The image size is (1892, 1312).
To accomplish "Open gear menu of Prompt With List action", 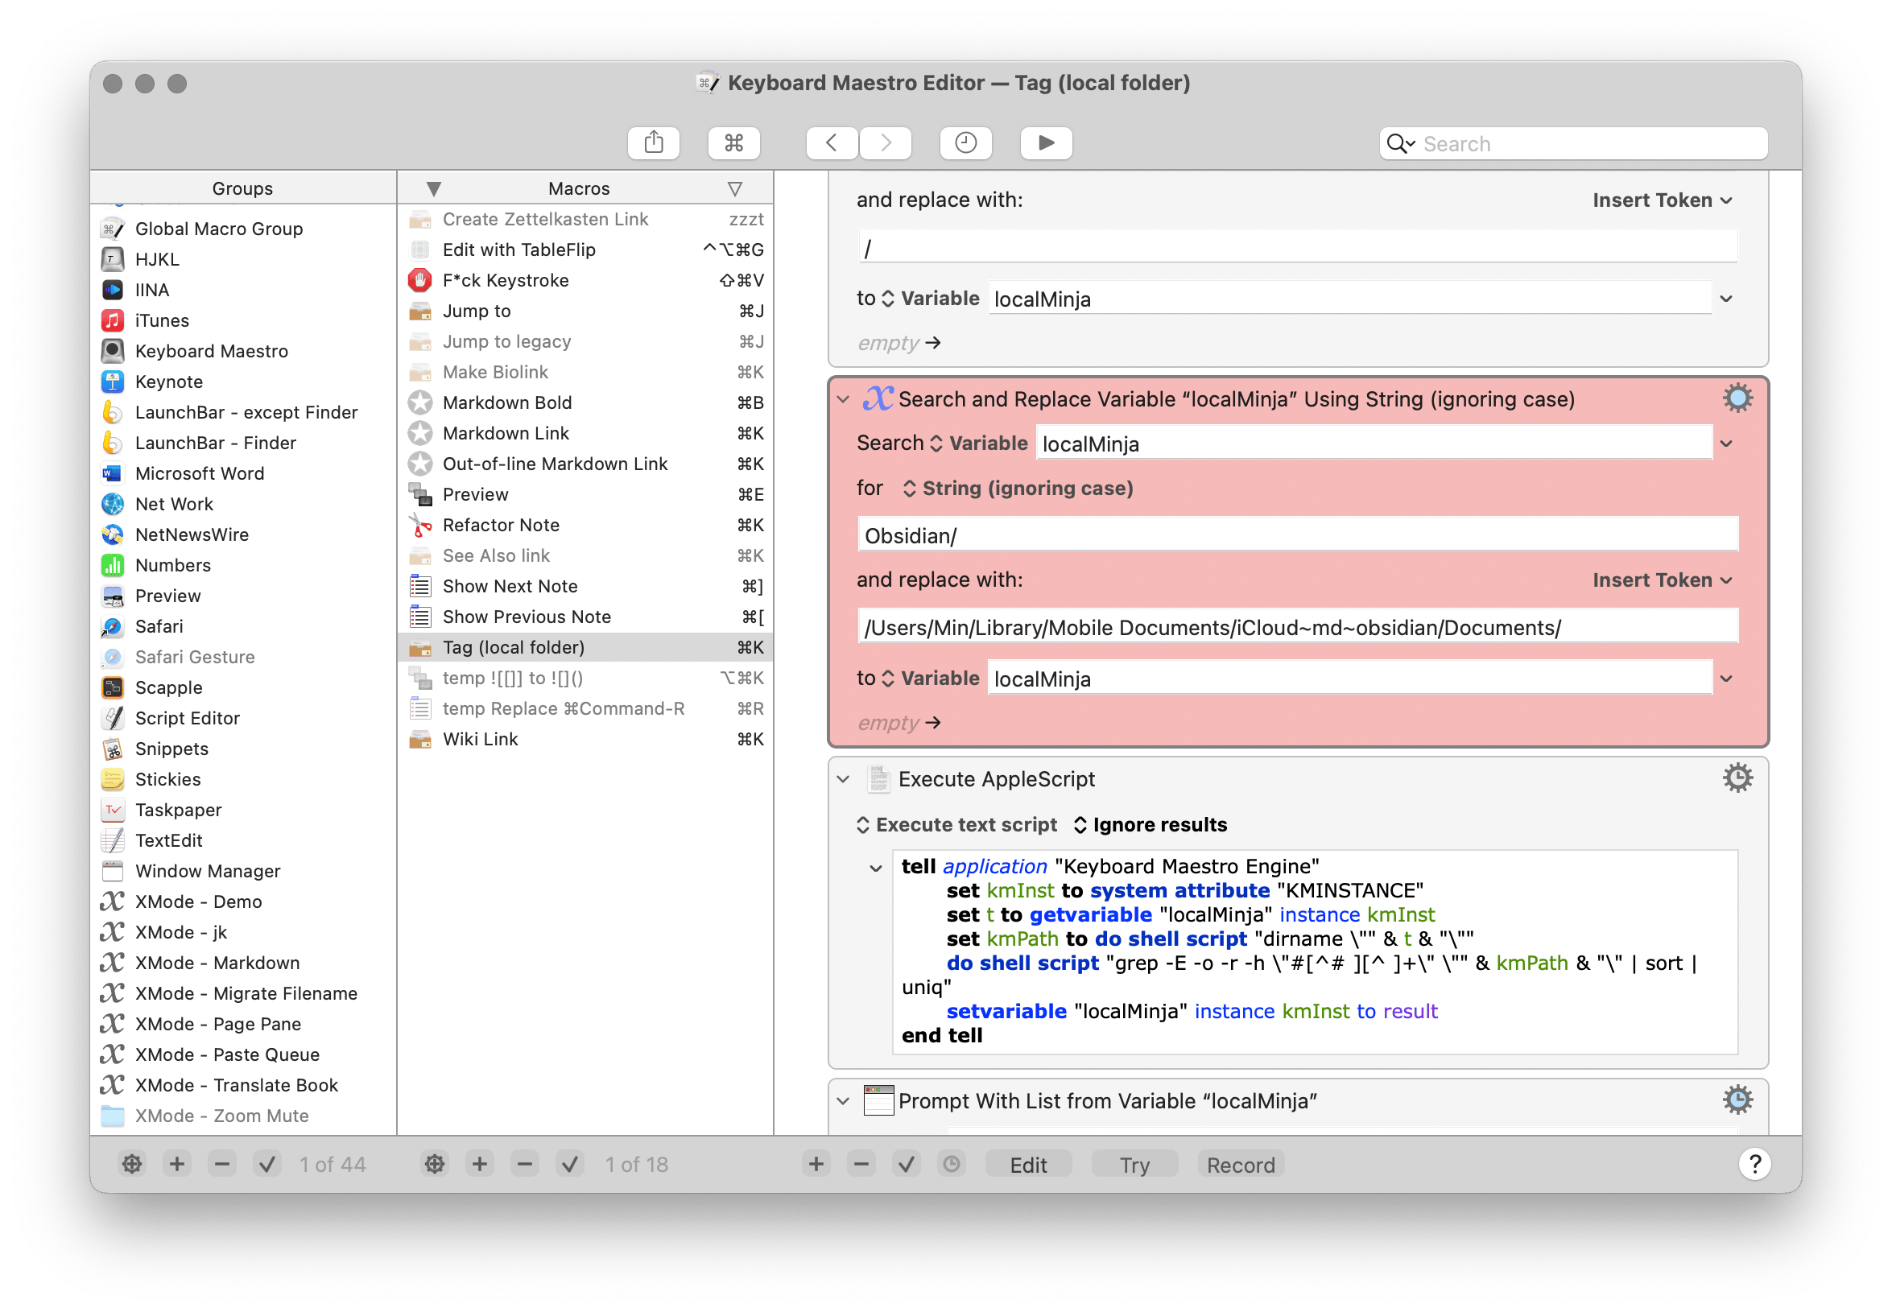I will click(1737, 1101).
